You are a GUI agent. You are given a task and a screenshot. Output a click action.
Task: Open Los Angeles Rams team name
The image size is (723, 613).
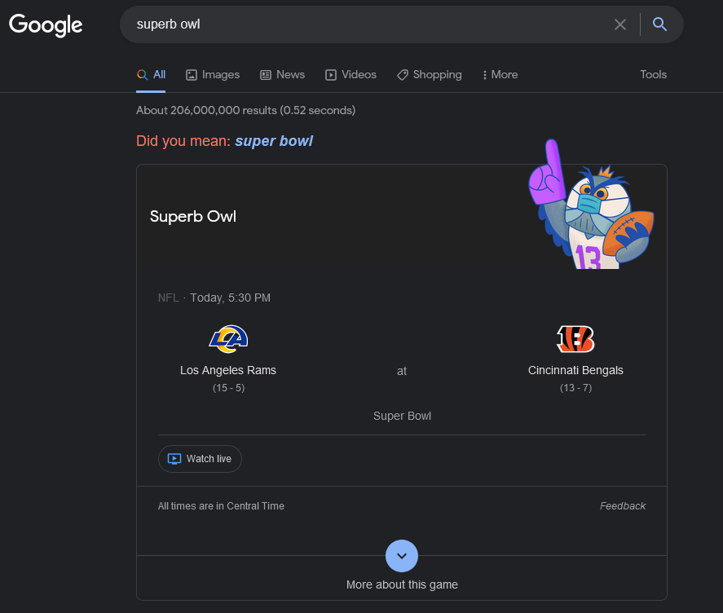click(x=228, y=370)
